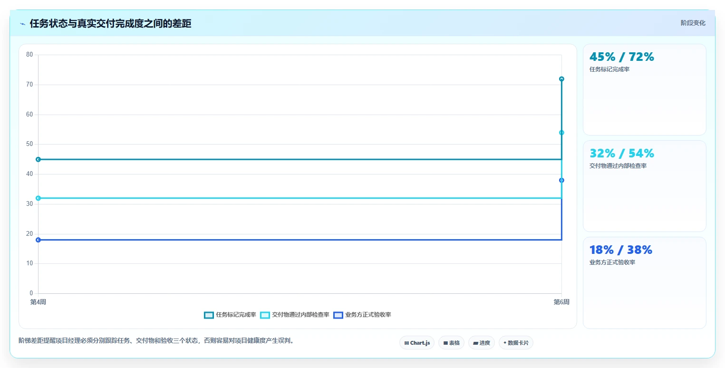Toggle 任务标记完成率 legend item
Screen dimensions: 725x368
(230, 315)
